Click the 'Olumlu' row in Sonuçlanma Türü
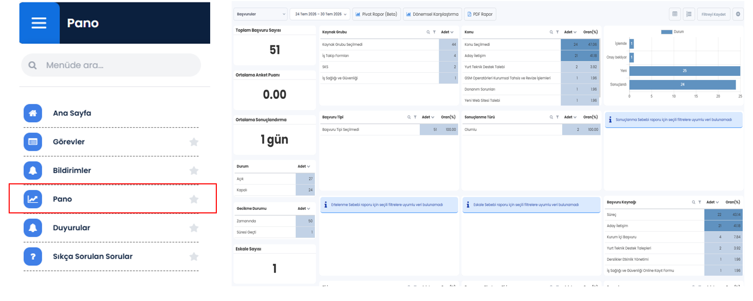 [531, 129]
